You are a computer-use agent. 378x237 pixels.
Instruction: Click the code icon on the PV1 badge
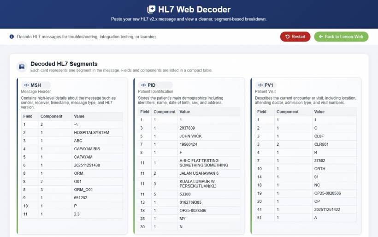click(260, 85)
